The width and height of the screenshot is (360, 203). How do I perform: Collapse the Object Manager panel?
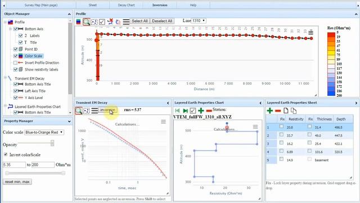[69, 14]
